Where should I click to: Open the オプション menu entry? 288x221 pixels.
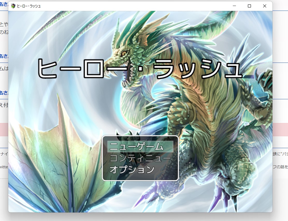(140, 169)
